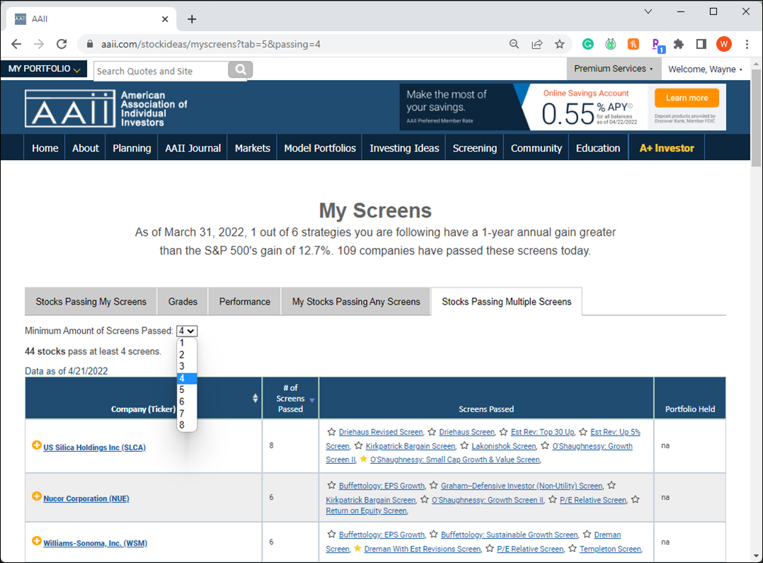The image size is (763, 563).
Task: Open the Williams-Sonoma, Inc. (WSM) link
Action: (95, 543)
